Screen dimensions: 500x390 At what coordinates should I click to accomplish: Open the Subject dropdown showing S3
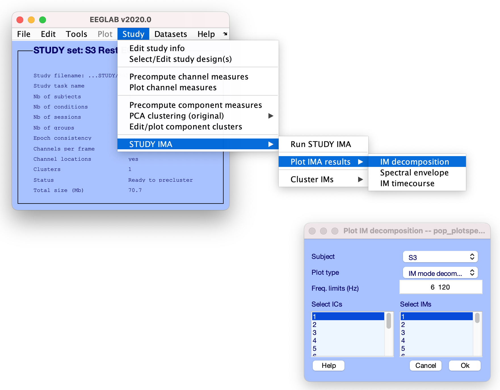click(440, 257)
